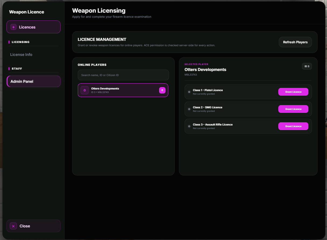This screenshot has width=327, height=240.
Task: Select Otters Developments player name in online list
Action: point(105,88)
